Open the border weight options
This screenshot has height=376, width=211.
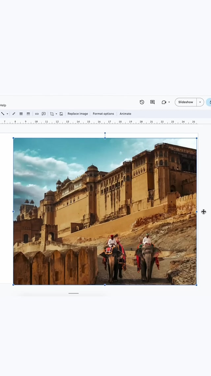pyautogui.click(x=21, y=114)
